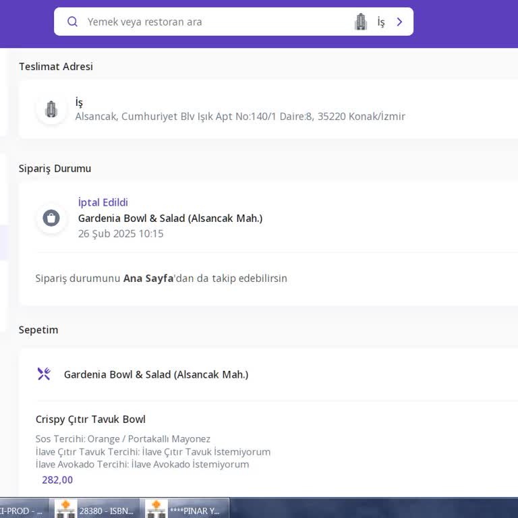Click the 'Teslimat Adresi' heading
The height and width of the screenshot is (518, 518).
pyautogui.click(x=56, y=66)
